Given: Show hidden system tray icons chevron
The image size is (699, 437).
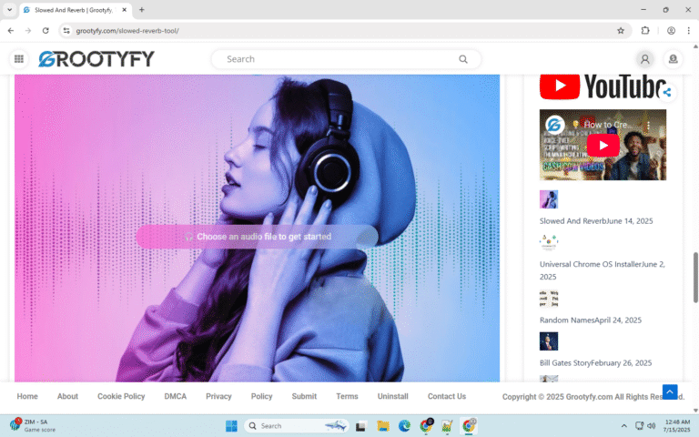Looking at the screenshot, I should click(623, 425).
